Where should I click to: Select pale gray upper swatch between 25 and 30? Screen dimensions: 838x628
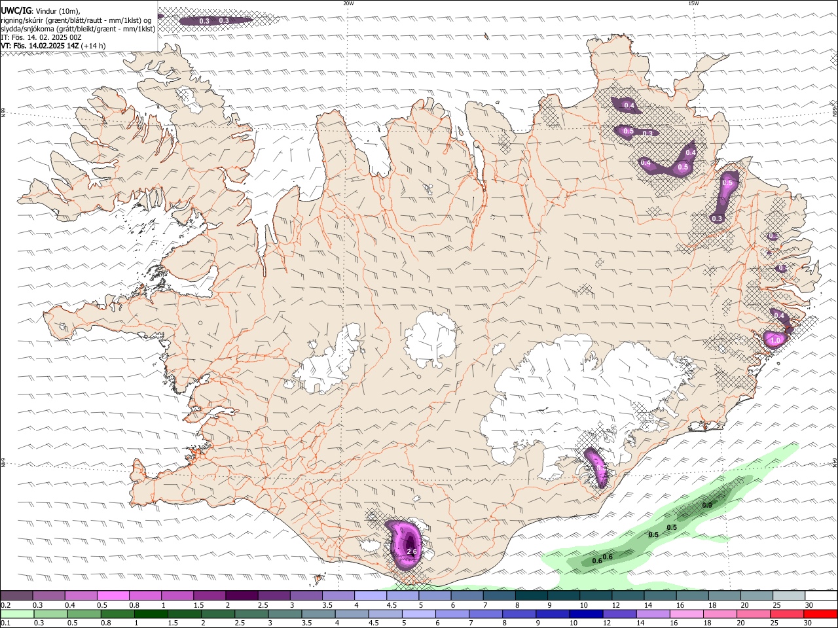click(789, 595)
